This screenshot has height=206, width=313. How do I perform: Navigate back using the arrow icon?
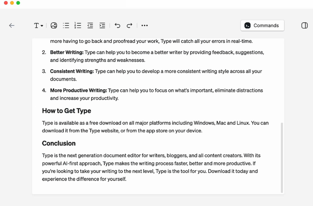[12, 25]
